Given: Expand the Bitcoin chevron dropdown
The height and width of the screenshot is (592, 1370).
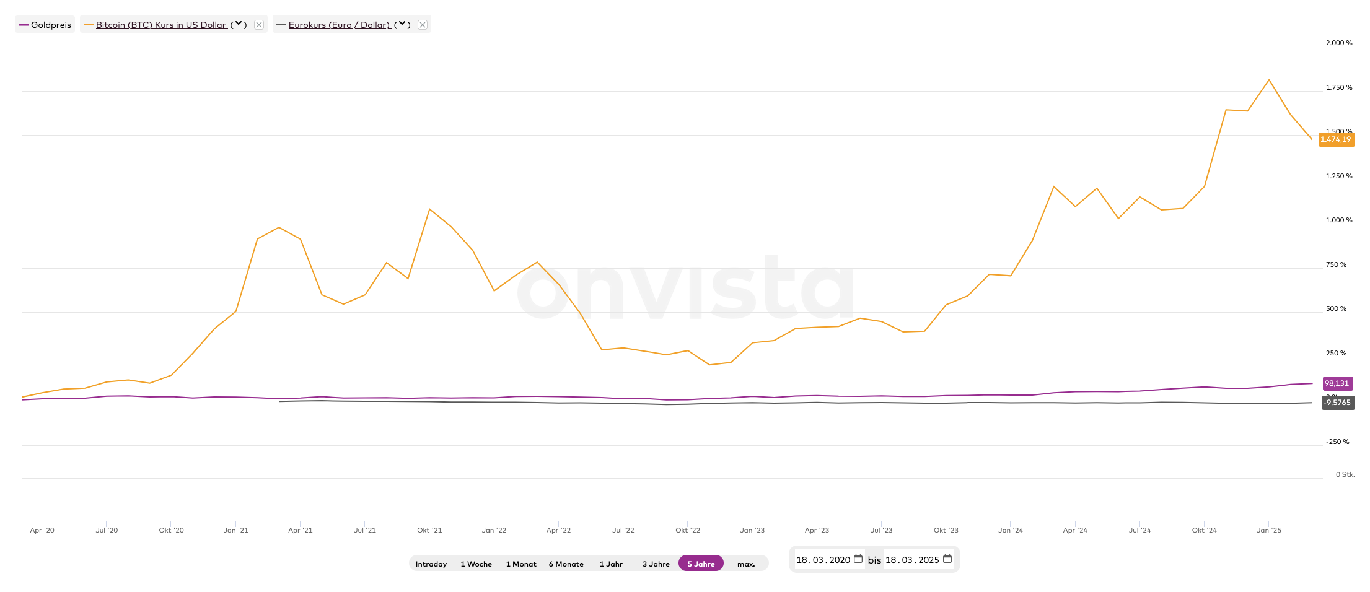Looking at the screenshot, I should click(239, 24).
